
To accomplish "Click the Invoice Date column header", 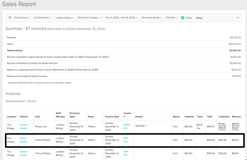I will (112, 117).
